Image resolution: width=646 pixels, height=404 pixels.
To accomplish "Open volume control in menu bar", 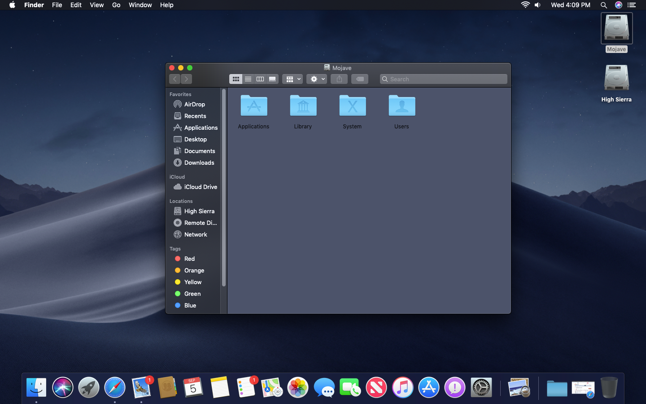I will [537, 5].
